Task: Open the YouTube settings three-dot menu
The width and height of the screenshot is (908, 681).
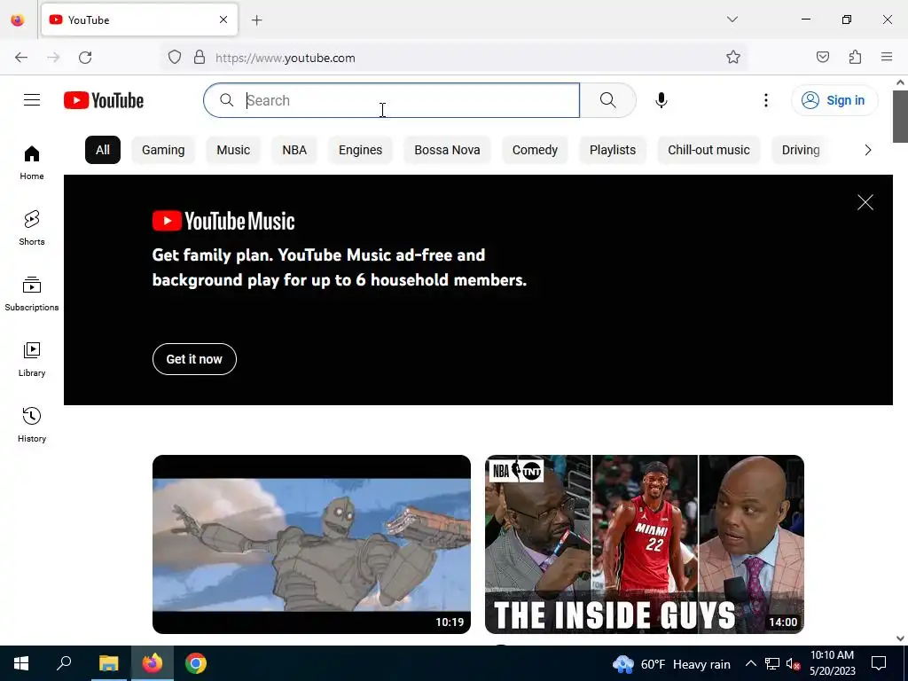Action: (x=765, y=100)
